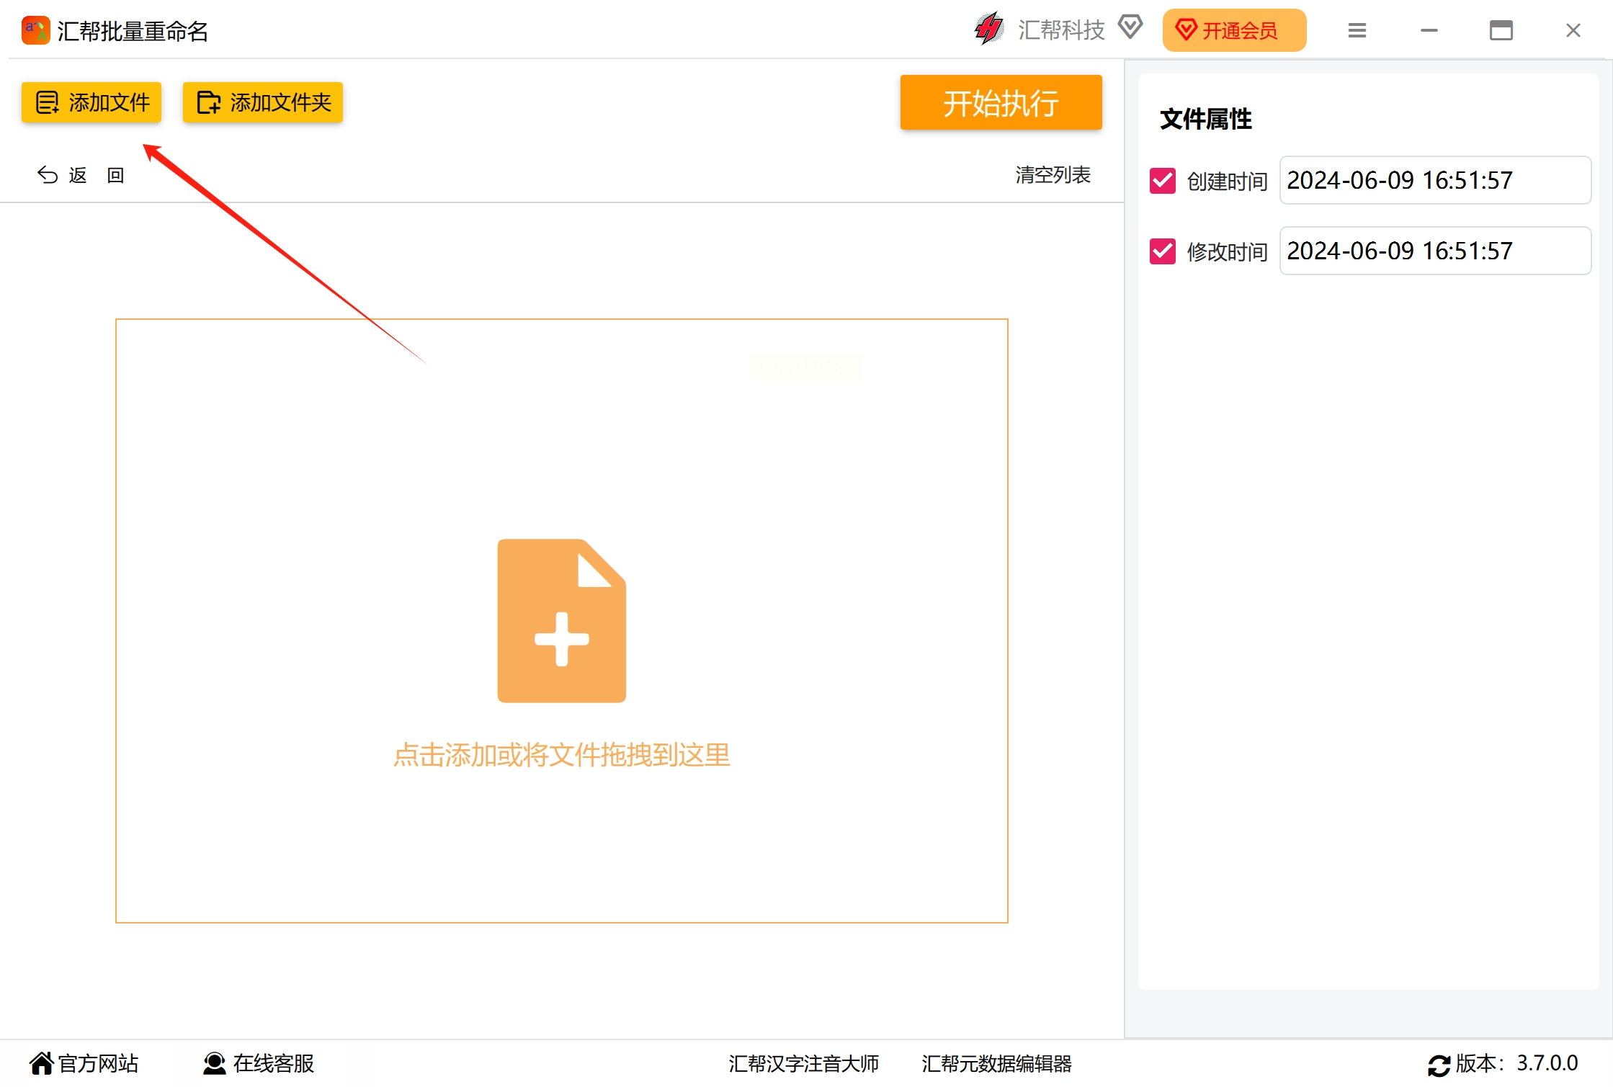The image size is (1613, 1087).
Task: Open the 汇帮元数据编辑器 link
Action: coord(996,1063)
